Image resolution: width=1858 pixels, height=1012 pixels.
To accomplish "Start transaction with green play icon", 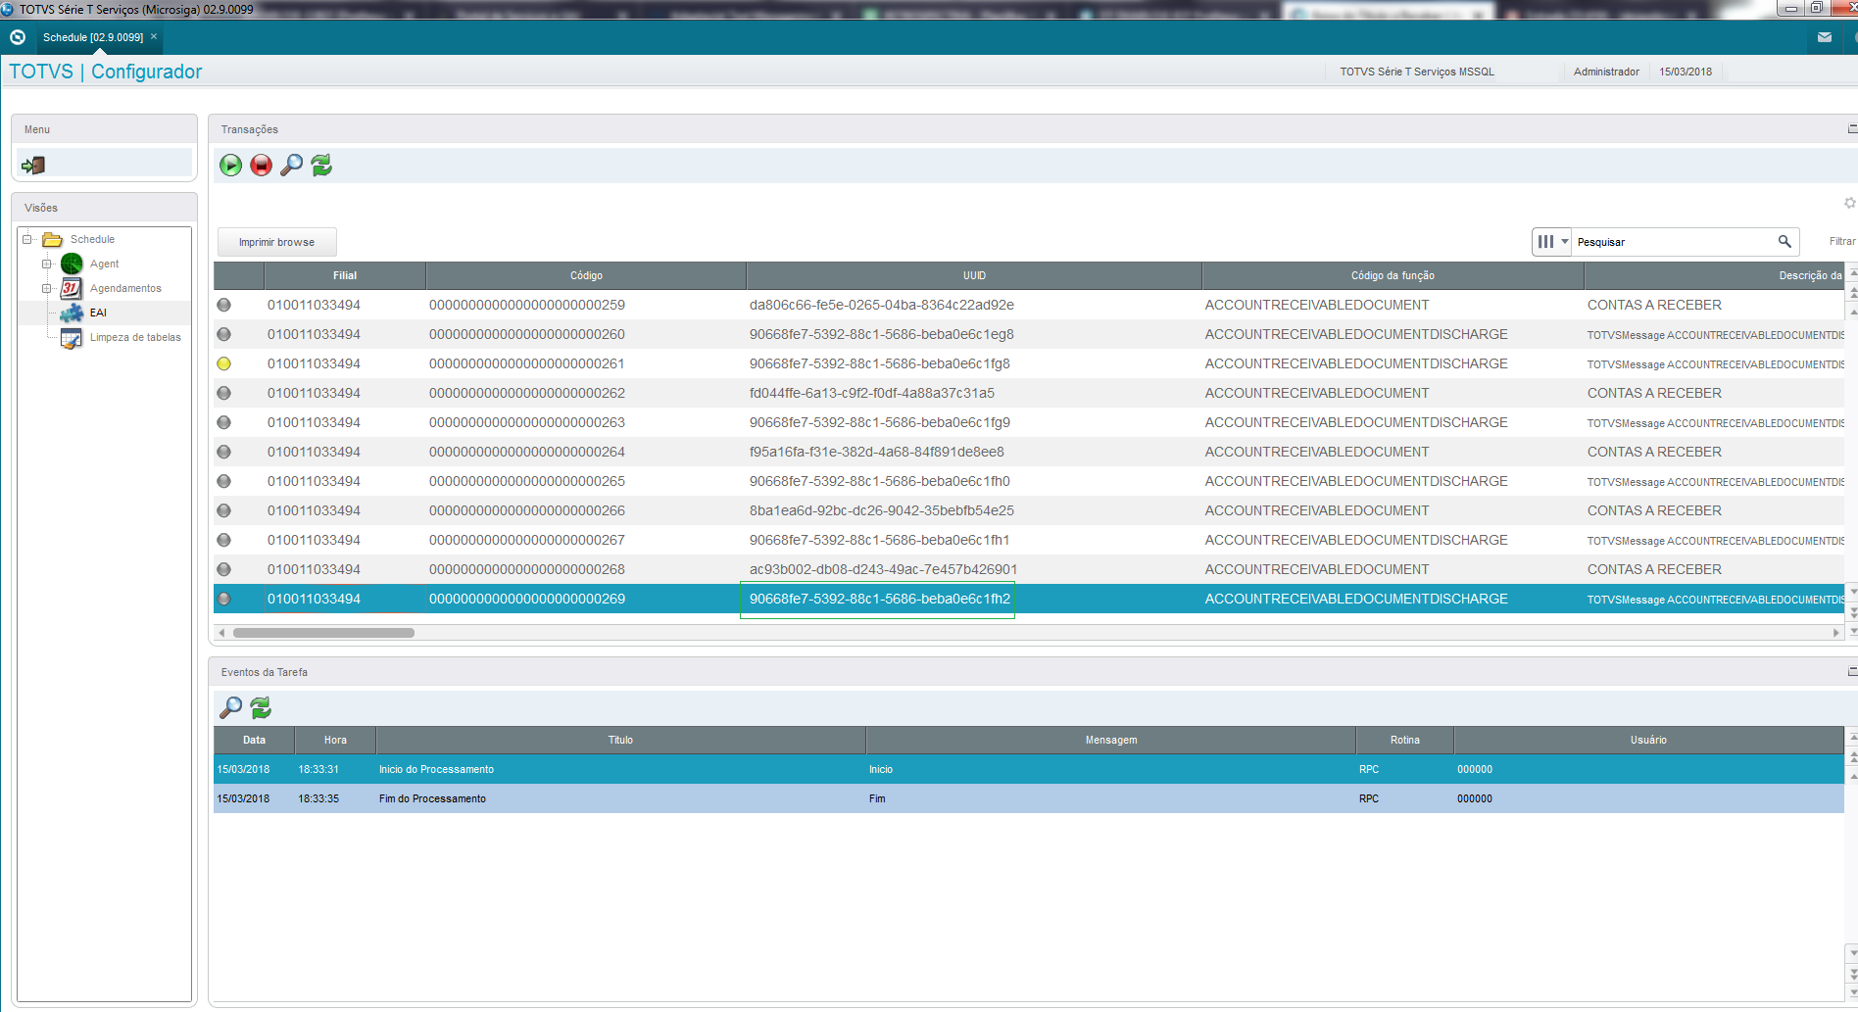I will tap(230, 166).
